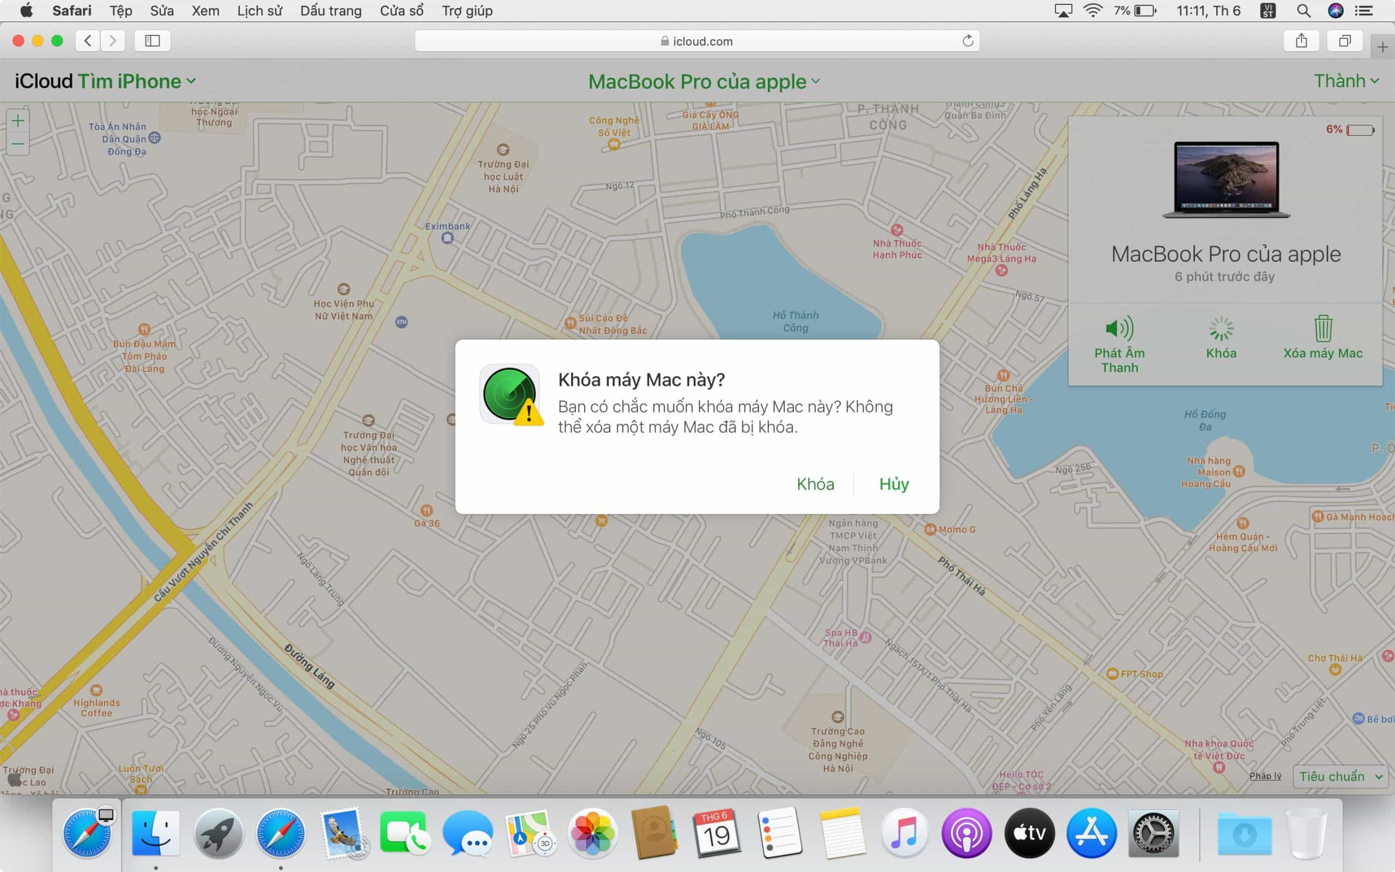Click the 6% device battery indicator
The height and width of the screenshot is (872, 1395).
click(1349, 130)
